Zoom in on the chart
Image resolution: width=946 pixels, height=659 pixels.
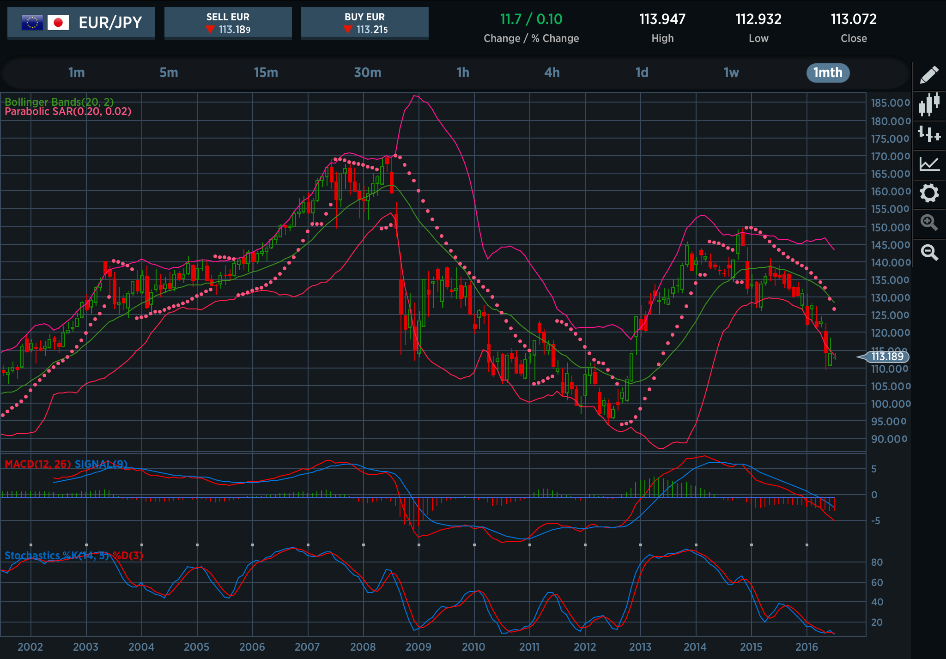pos(929,223)
